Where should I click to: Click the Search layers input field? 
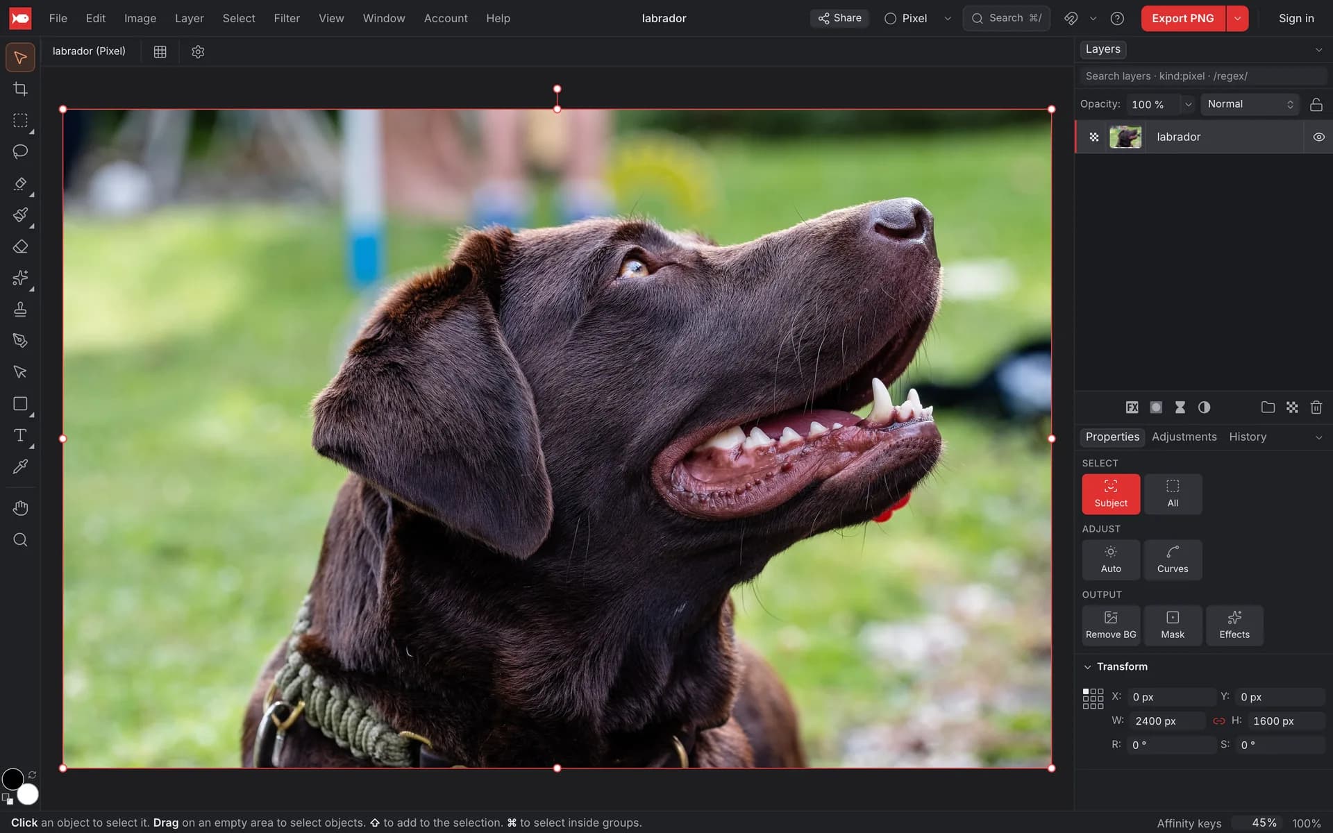tap(1203, 76)
